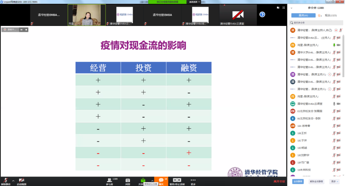The image size is (345, 186).
Task: Open the 更多 dropdown in participants panel
Action: [335, 181]
